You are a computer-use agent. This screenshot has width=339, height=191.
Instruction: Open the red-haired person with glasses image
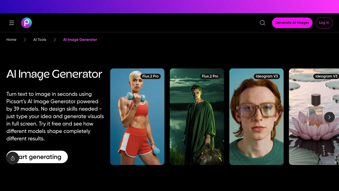(256, 117)
